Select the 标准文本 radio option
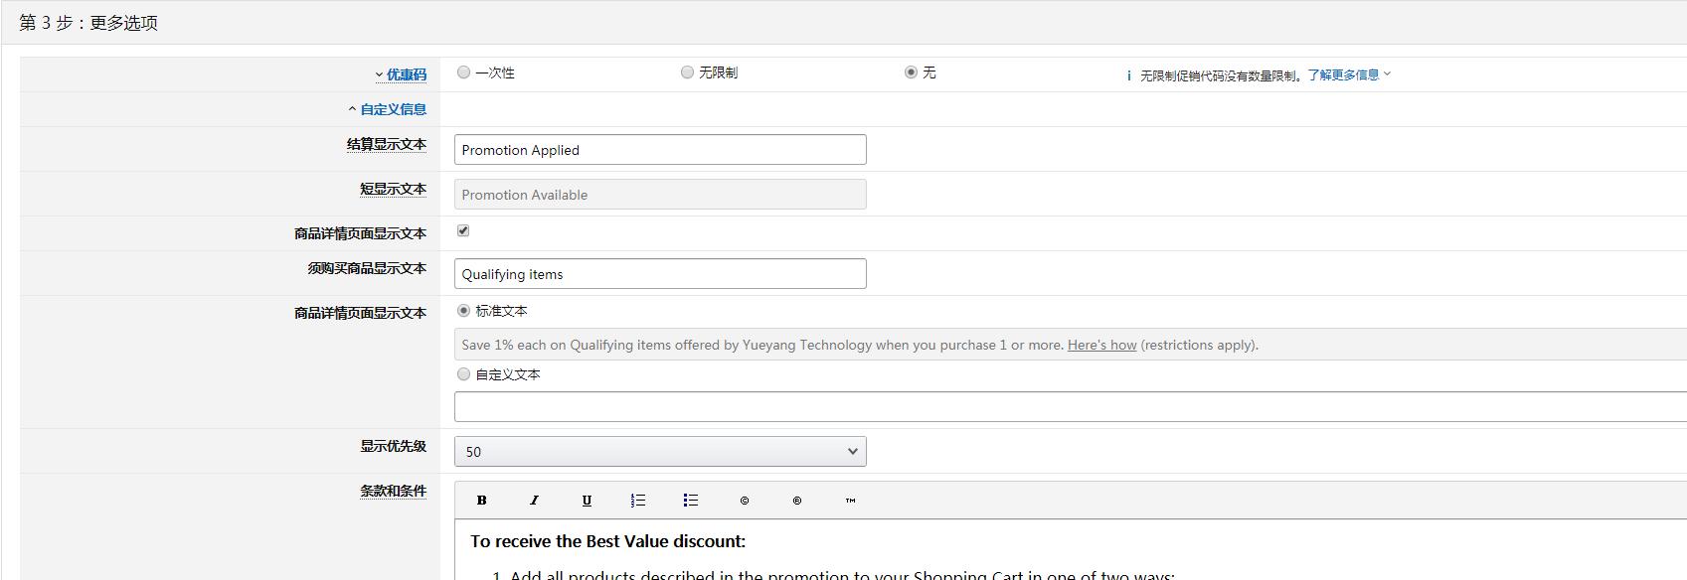 click(x=464, y=311)
